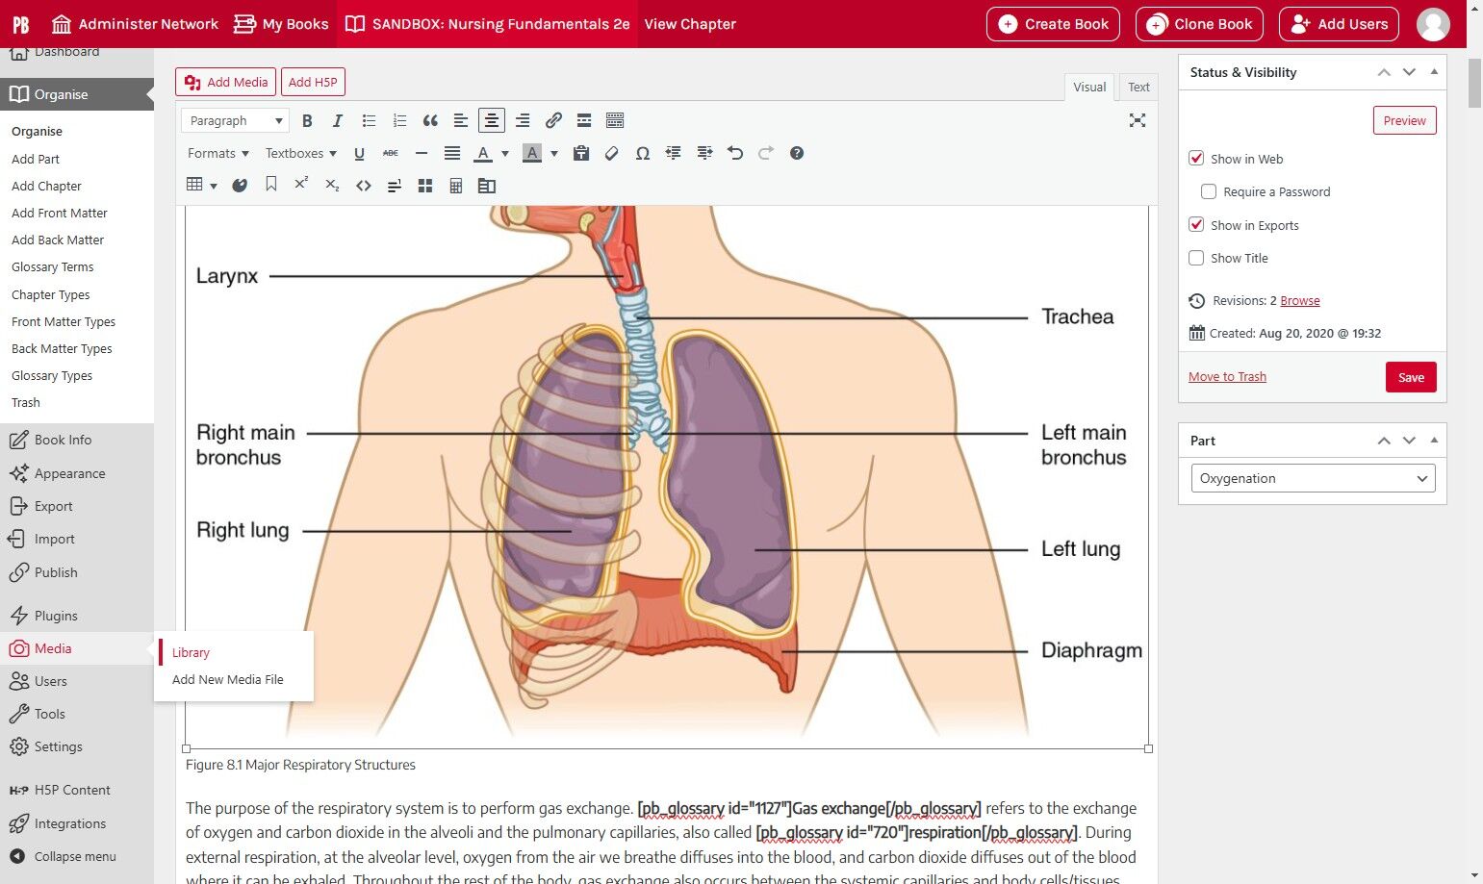Insert a blockquote with the quote icon
The height and width of the screenshot is (884, 1483).
pyautogui.click(x=430, y=120)
